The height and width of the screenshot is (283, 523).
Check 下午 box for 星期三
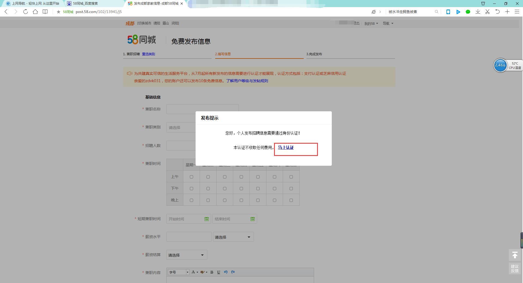coord(225,189)
